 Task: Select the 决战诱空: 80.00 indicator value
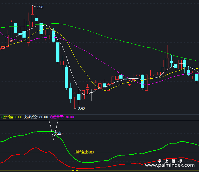pos(36,117)
